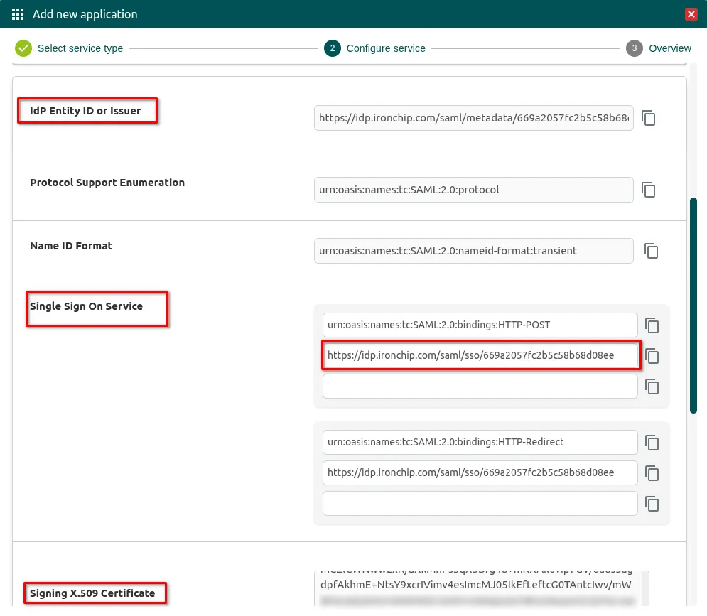Click the Signing X.509 certificate text area
Viewport: 707px width, 616px height.
[x=481, y=588]
